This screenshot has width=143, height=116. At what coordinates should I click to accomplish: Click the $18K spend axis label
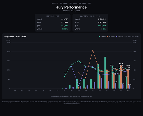click(9, 61)
